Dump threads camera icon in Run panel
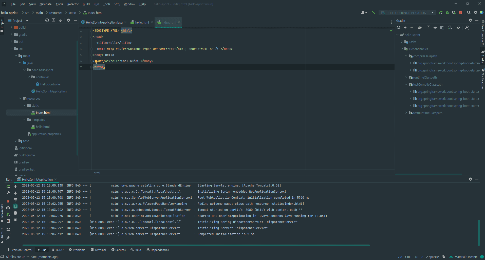Viewport: 485px width, 260px height. (x=8, y=208)
